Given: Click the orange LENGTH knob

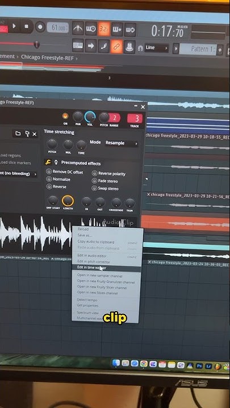Looking at the screenshot, I should [x=68, y=201].
